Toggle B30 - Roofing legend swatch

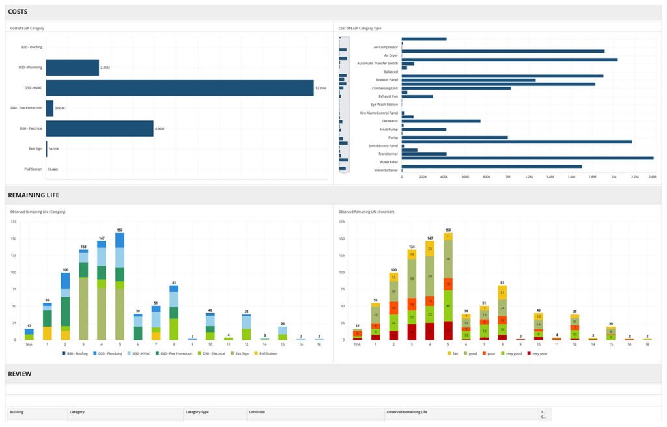tap(64, 353)
